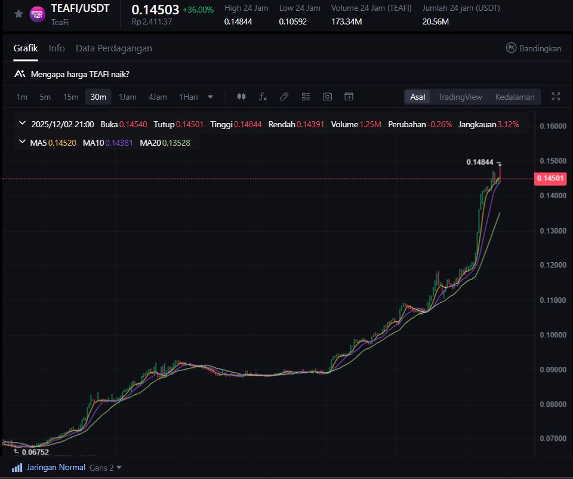Select the Asal chart mode
The width and height of the screenshot is (573, 479).
click(418, 97)
